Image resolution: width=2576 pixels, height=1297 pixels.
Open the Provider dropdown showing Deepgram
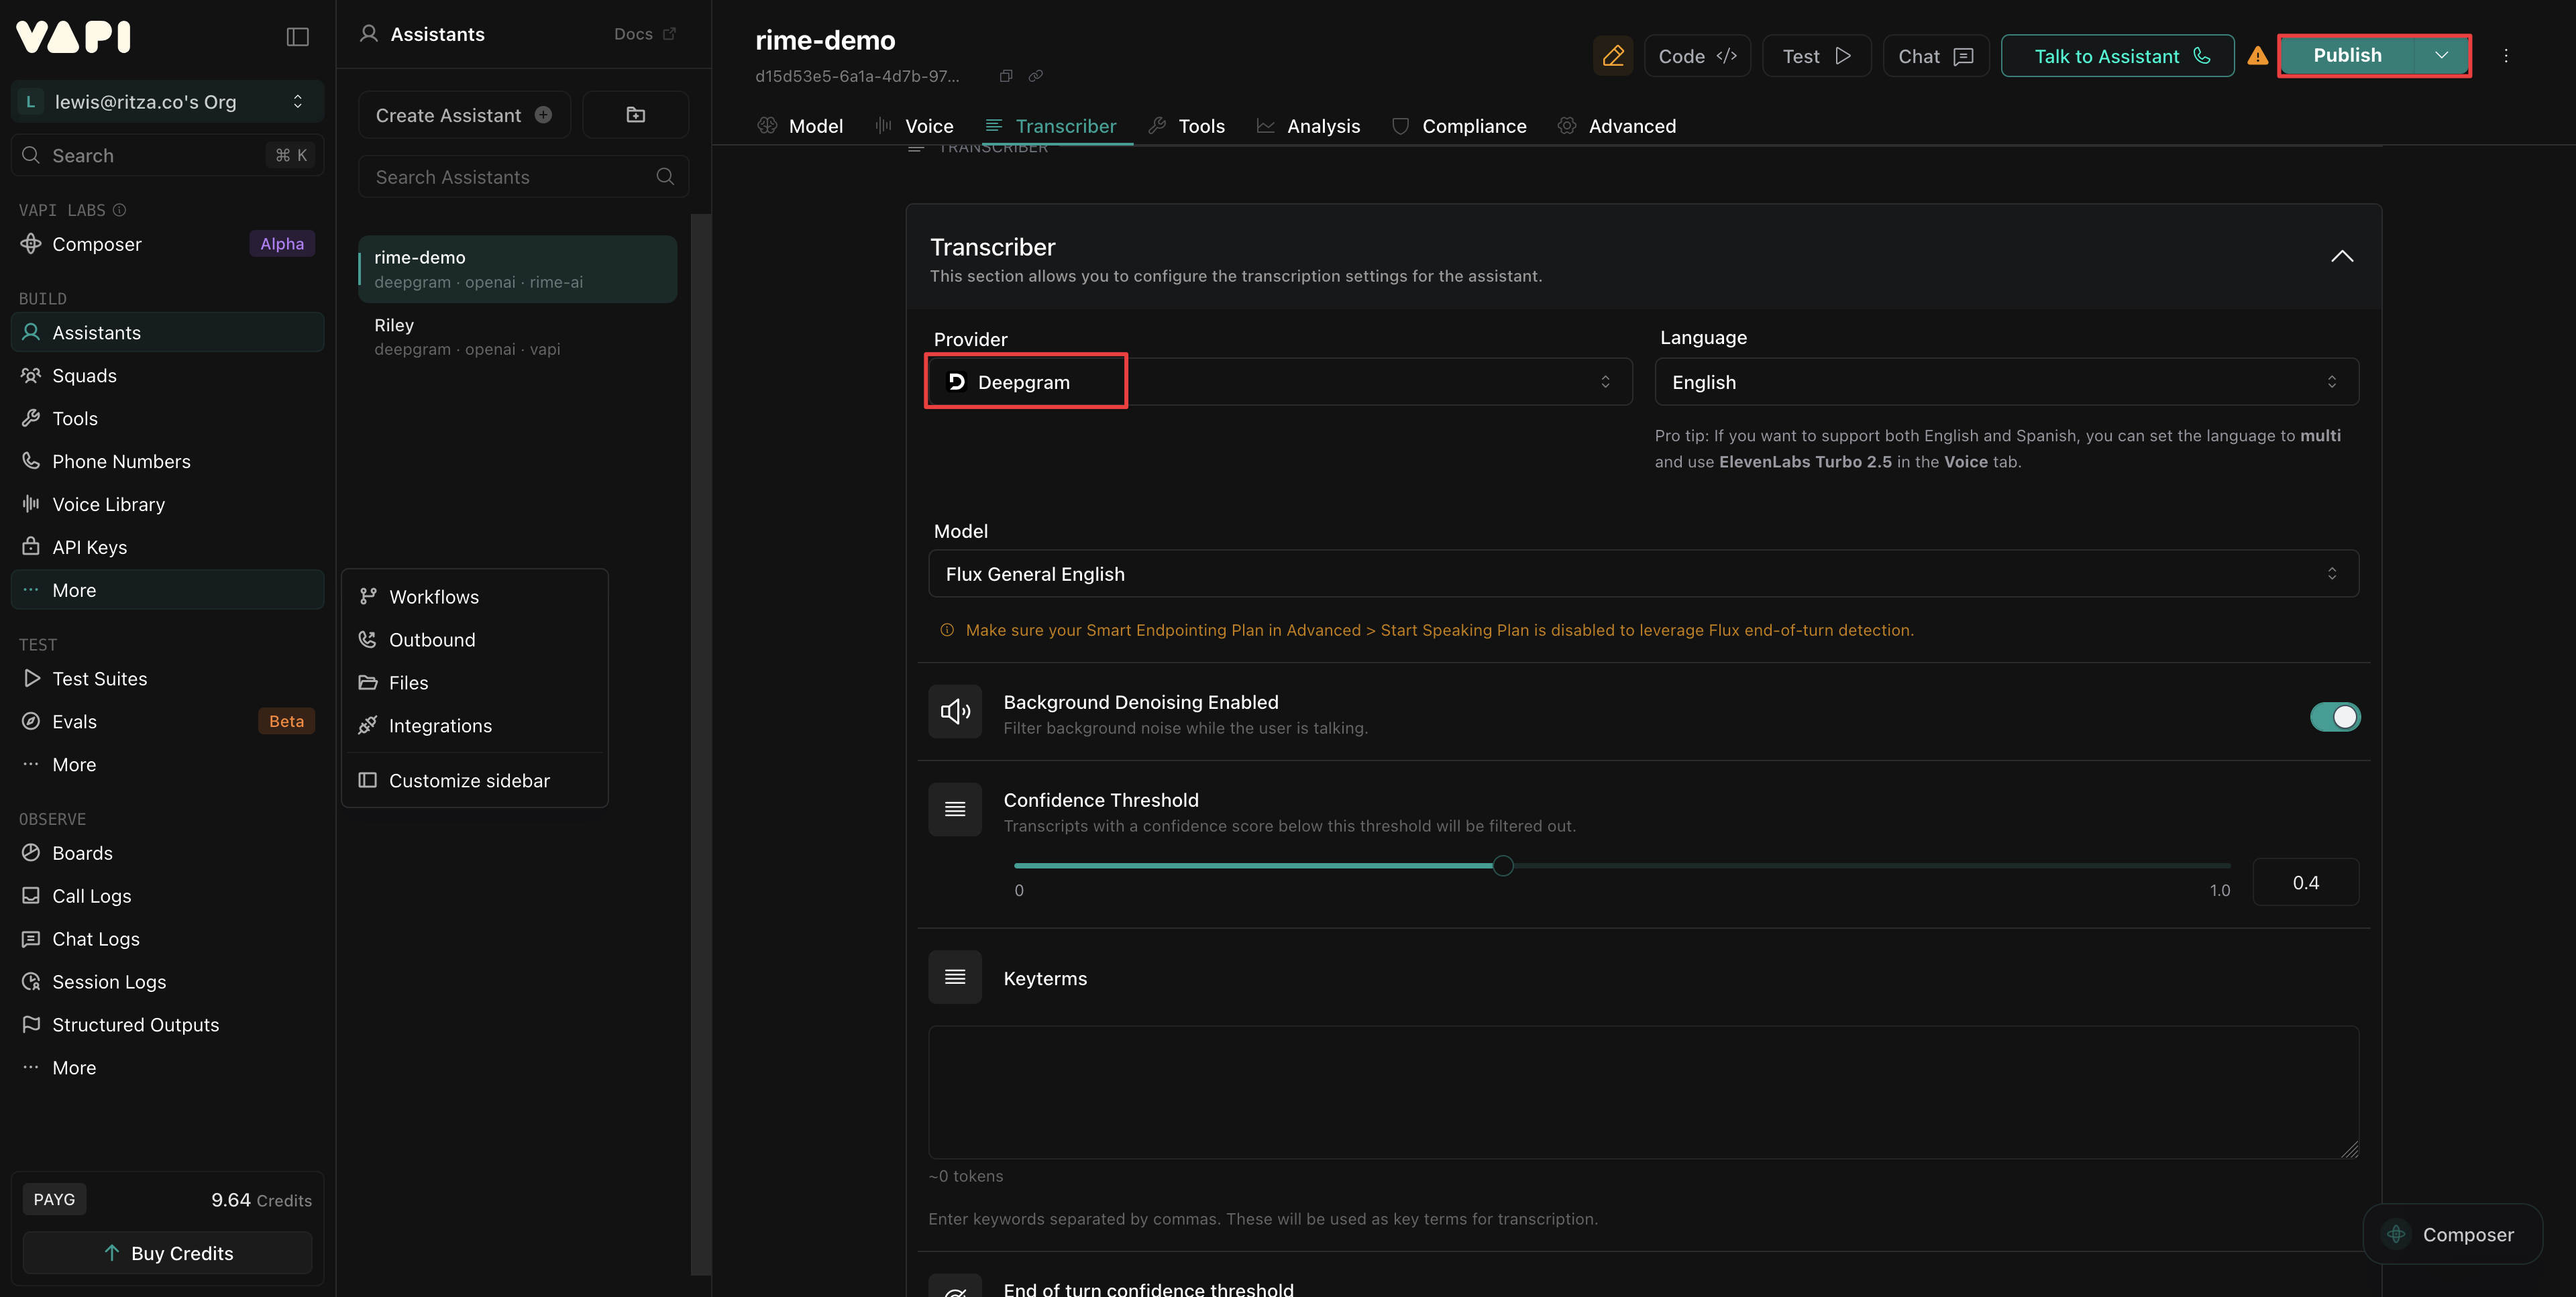(1278, 381)
